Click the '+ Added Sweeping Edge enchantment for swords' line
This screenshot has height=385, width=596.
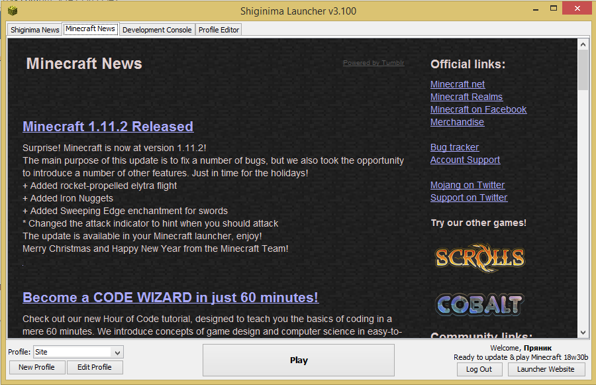[x=125, y=211]
